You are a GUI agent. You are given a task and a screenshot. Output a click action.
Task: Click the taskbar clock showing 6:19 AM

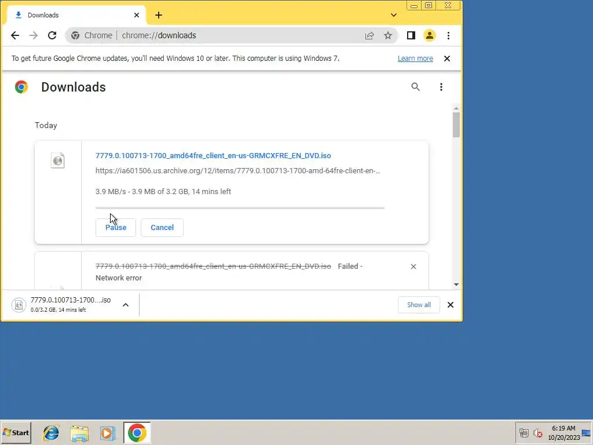(563, 433)
